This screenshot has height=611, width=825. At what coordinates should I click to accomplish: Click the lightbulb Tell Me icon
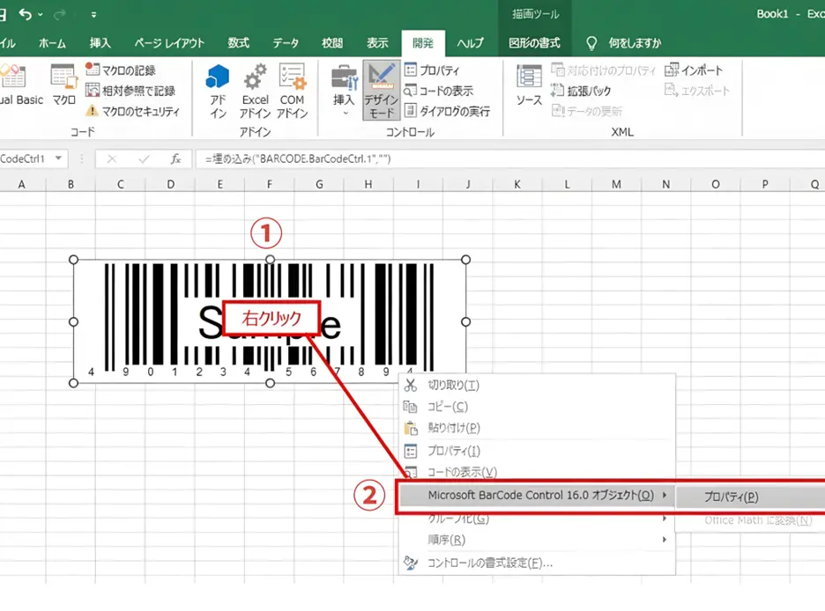pyautogui.click(x=591, y=43)
